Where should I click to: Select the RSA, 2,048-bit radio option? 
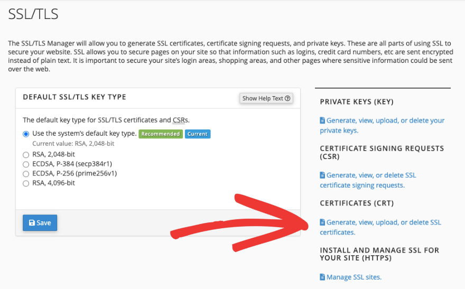(x=26, y=155)
